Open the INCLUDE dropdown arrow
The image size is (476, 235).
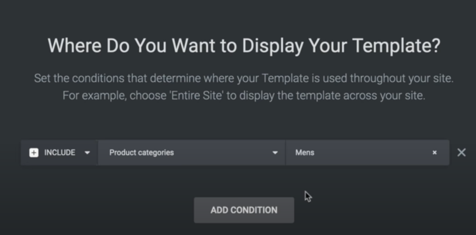(87, 152)
